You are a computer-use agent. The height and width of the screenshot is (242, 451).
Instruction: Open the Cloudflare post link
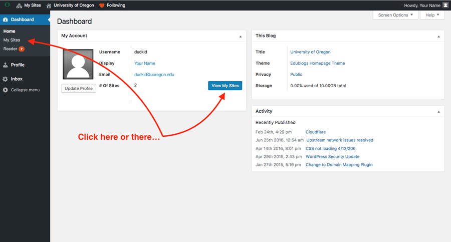(316, 132)
